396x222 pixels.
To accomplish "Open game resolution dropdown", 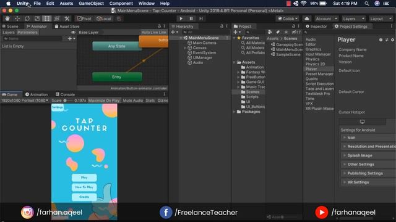I will click(25, 101).
